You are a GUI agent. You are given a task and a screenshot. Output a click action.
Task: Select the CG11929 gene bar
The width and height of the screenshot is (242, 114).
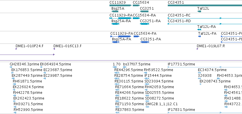tap(121, 5)
